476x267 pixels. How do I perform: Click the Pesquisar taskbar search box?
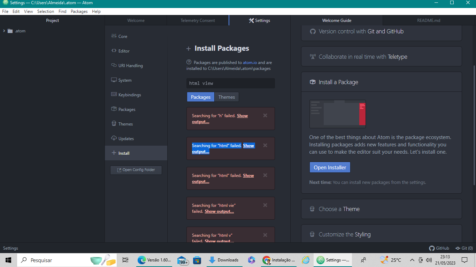point(67,260)
